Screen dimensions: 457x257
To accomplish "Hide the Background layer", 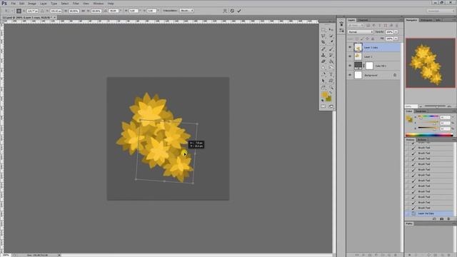I will 350,75.
